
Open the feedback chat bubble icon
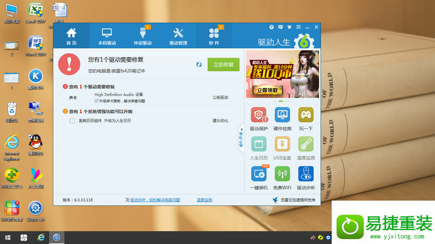click(x=281, y=27)
